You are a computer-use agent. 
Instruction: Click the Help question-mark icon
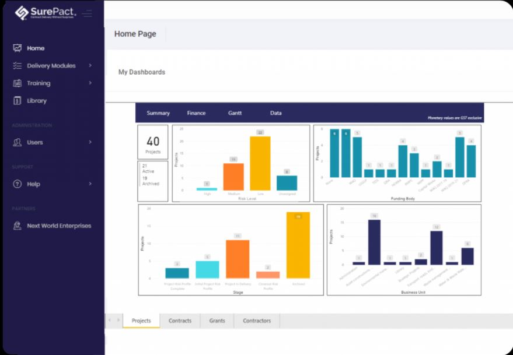pyautogui.click(x=17, y=184)
